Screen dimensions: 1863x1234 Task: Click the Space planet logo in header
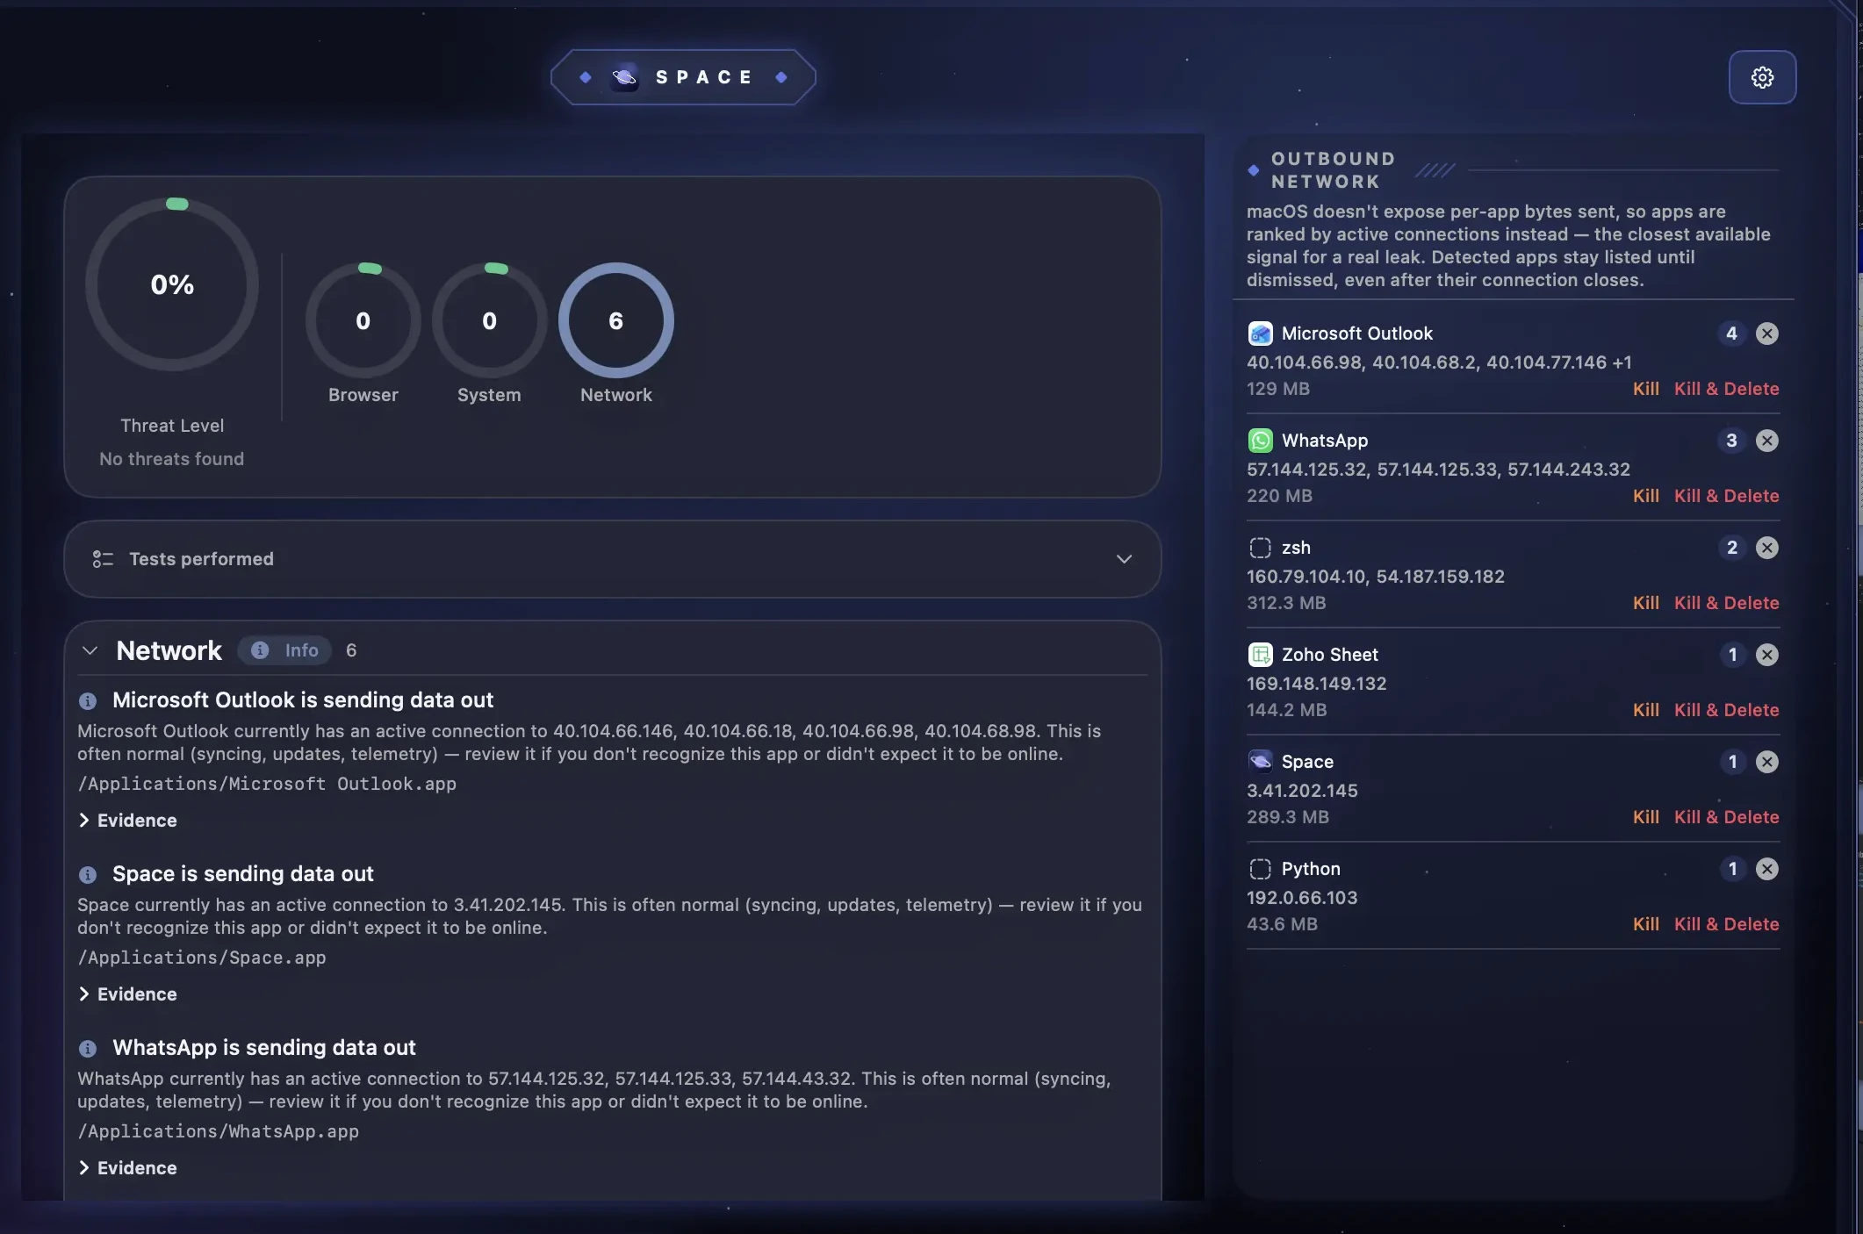(624, 77)
